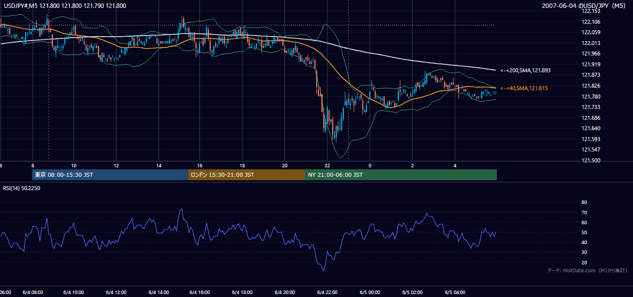Screen dimensions: 633x297
Task: Click price axis value 122.153
Action: (x=590, y=11)
